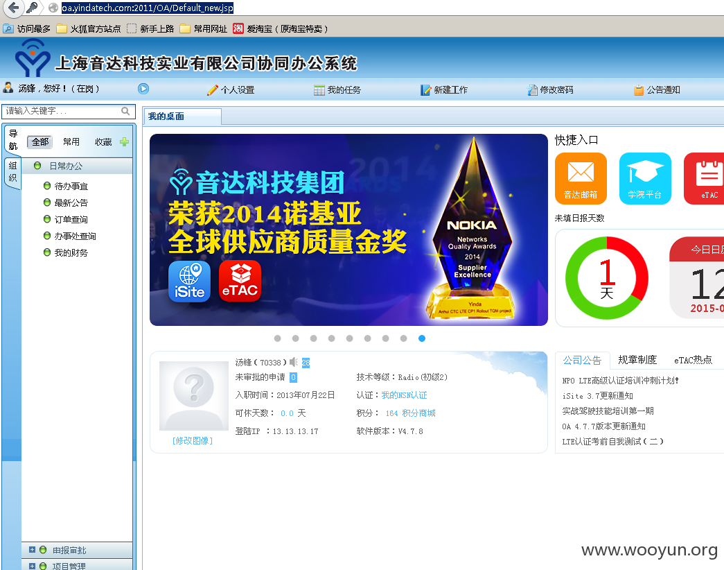Image resolution: width=724 pixels, height=570 pixels.
Task: Click the 1天 unfilled daily report ring
Action: point(607,278)
